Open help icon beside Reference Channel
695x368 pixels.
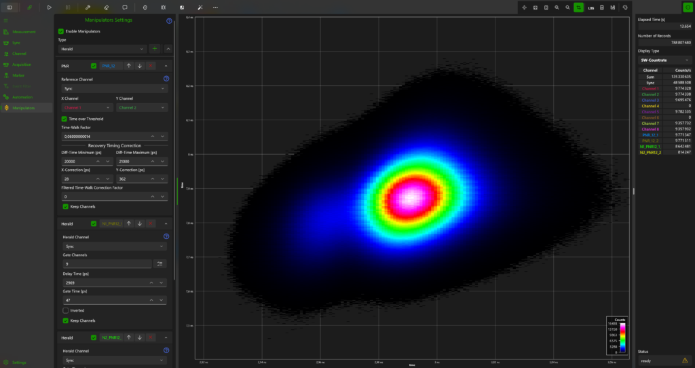point(166,79)
